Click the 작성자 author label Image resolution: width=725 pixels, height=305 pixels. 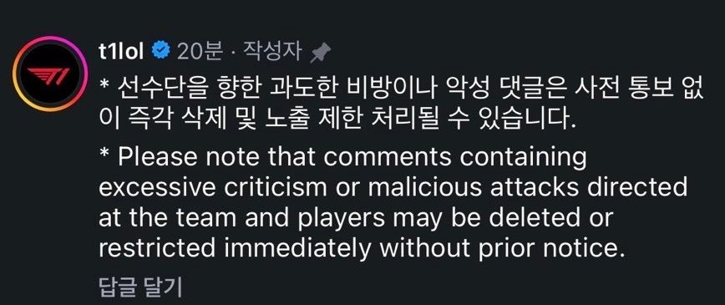pyautogui.click(x=272, y=53)
